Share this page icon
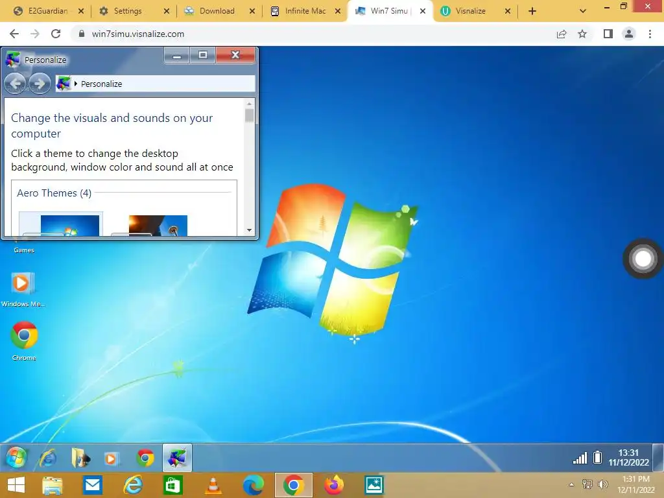Image resolution: width=664 pixels, height=498 pixels. [x=562, y=34]
